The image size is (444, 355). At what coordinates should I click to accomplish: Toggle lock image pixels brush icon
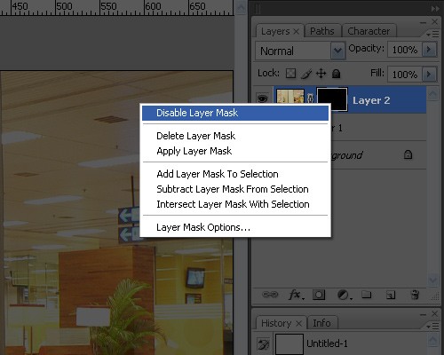pos(305,74)
